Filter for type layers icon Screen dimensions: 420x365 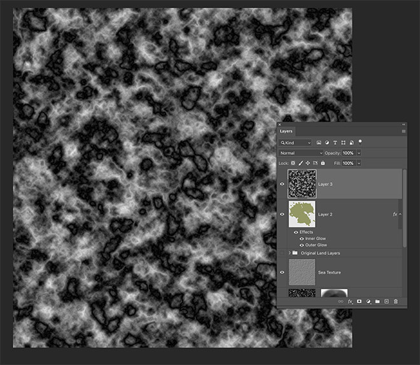click(335, 143)
